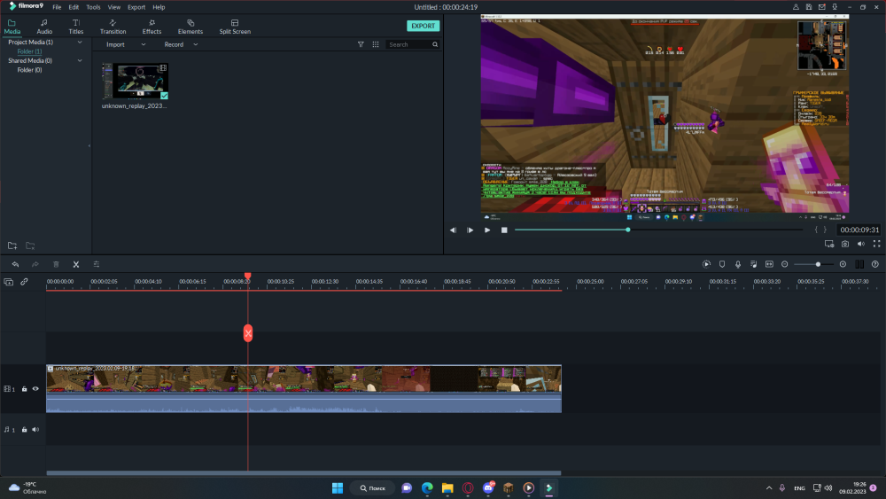Select Folder (1) under Project Media
The width and height of the screenshot is (886, 499).
(29, 51)
